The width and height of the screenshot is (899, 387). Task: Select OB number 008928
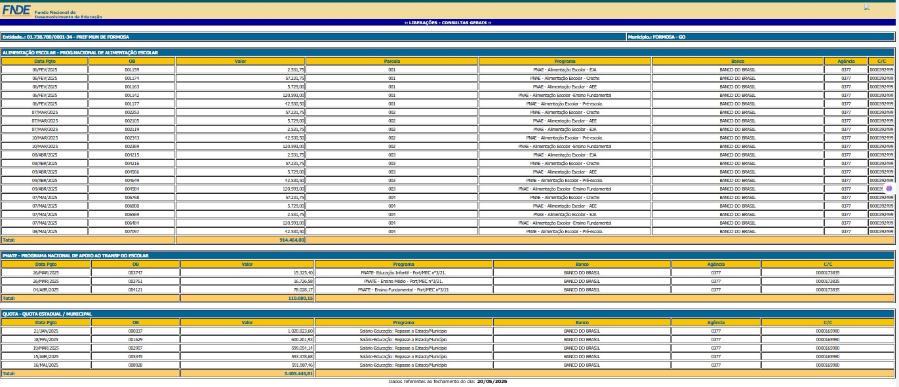135,365
